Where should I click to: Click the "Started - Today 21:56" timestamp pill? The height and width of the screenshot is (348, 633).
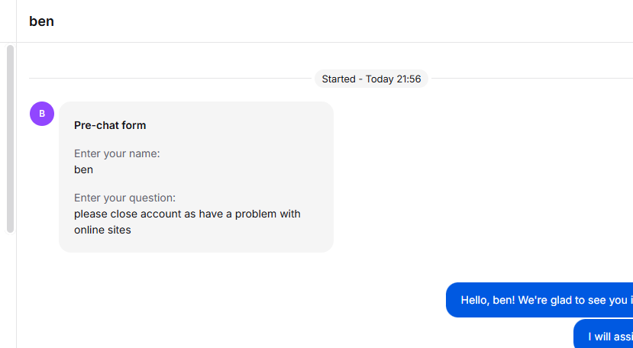[371, 79]
